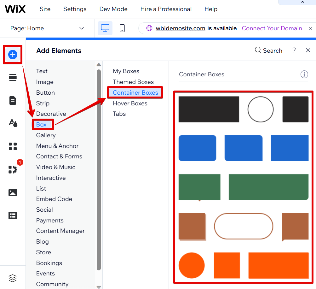316x289 pixels.
Task: Collapse the top bar using the up chevron
Action: tap(303, 2)
